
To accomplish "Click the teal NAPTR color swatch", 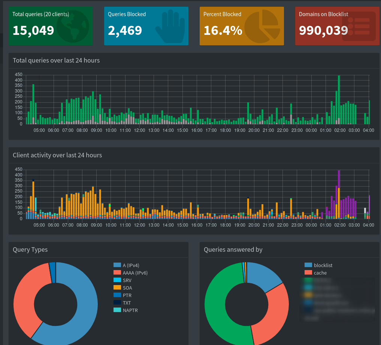I will [117, 310].
